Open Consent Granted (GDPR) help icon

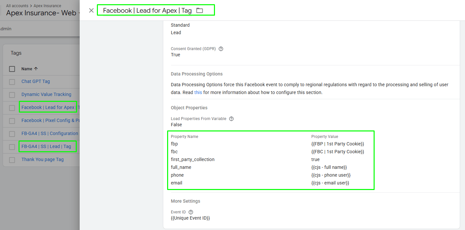point(221,49)
